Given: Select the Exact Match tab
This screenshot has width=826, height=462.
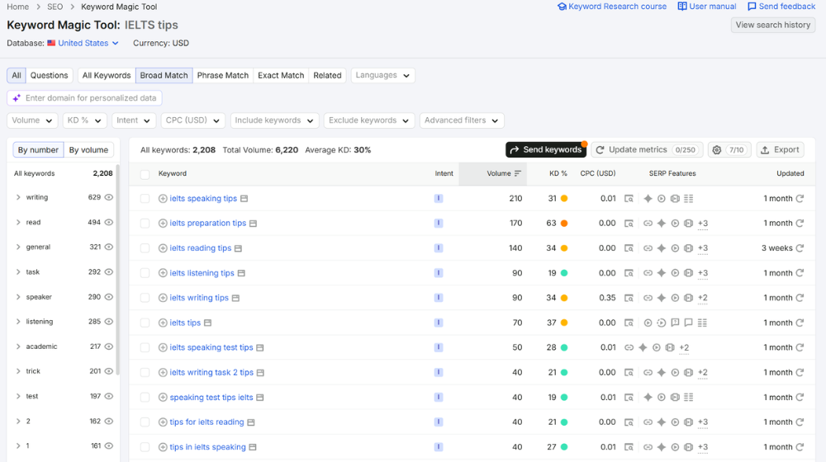Looking at the screenshot, I should (x=281, y=75).
